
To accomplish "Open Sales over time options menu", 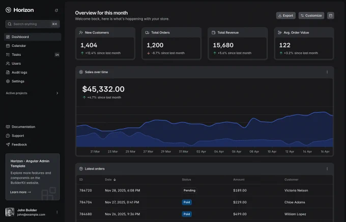I will (327, 72).
